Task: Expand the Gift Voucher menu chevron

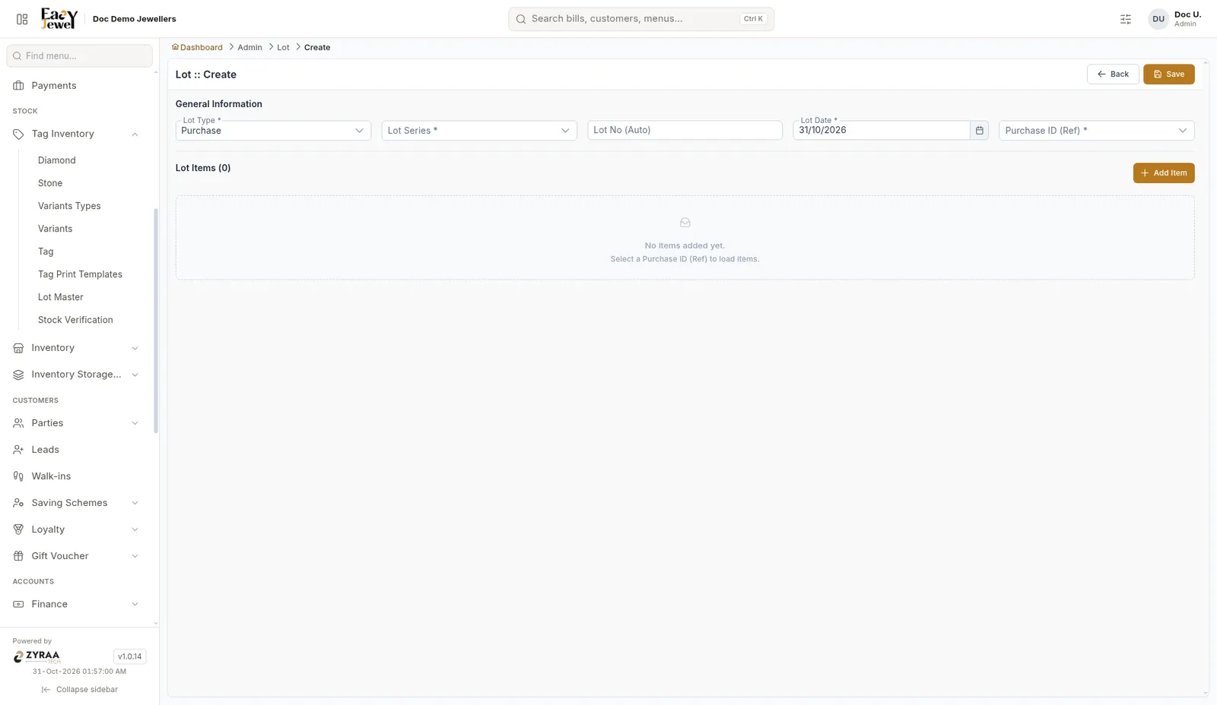Action: [135, 556]
